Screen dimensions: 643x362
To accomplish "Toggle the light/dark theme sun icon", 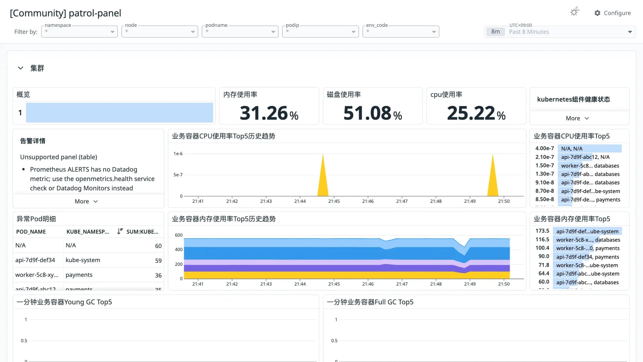I will [x=575, y=12].
